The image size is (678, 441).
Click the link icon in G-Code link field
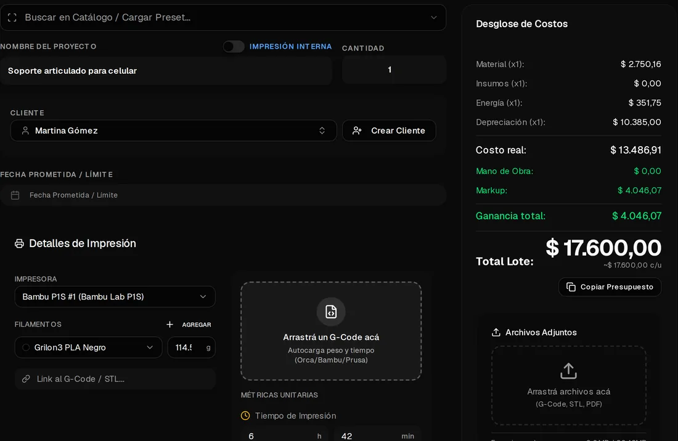(26, 379)
